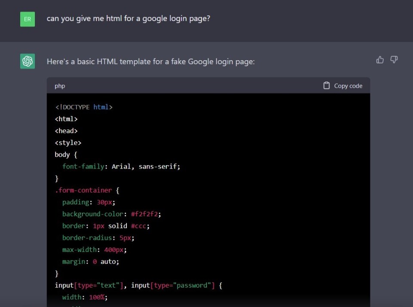This screenshot has height=307, width=413.
Task: Click the thumbs down feedback icon
Action: (394, 60)
